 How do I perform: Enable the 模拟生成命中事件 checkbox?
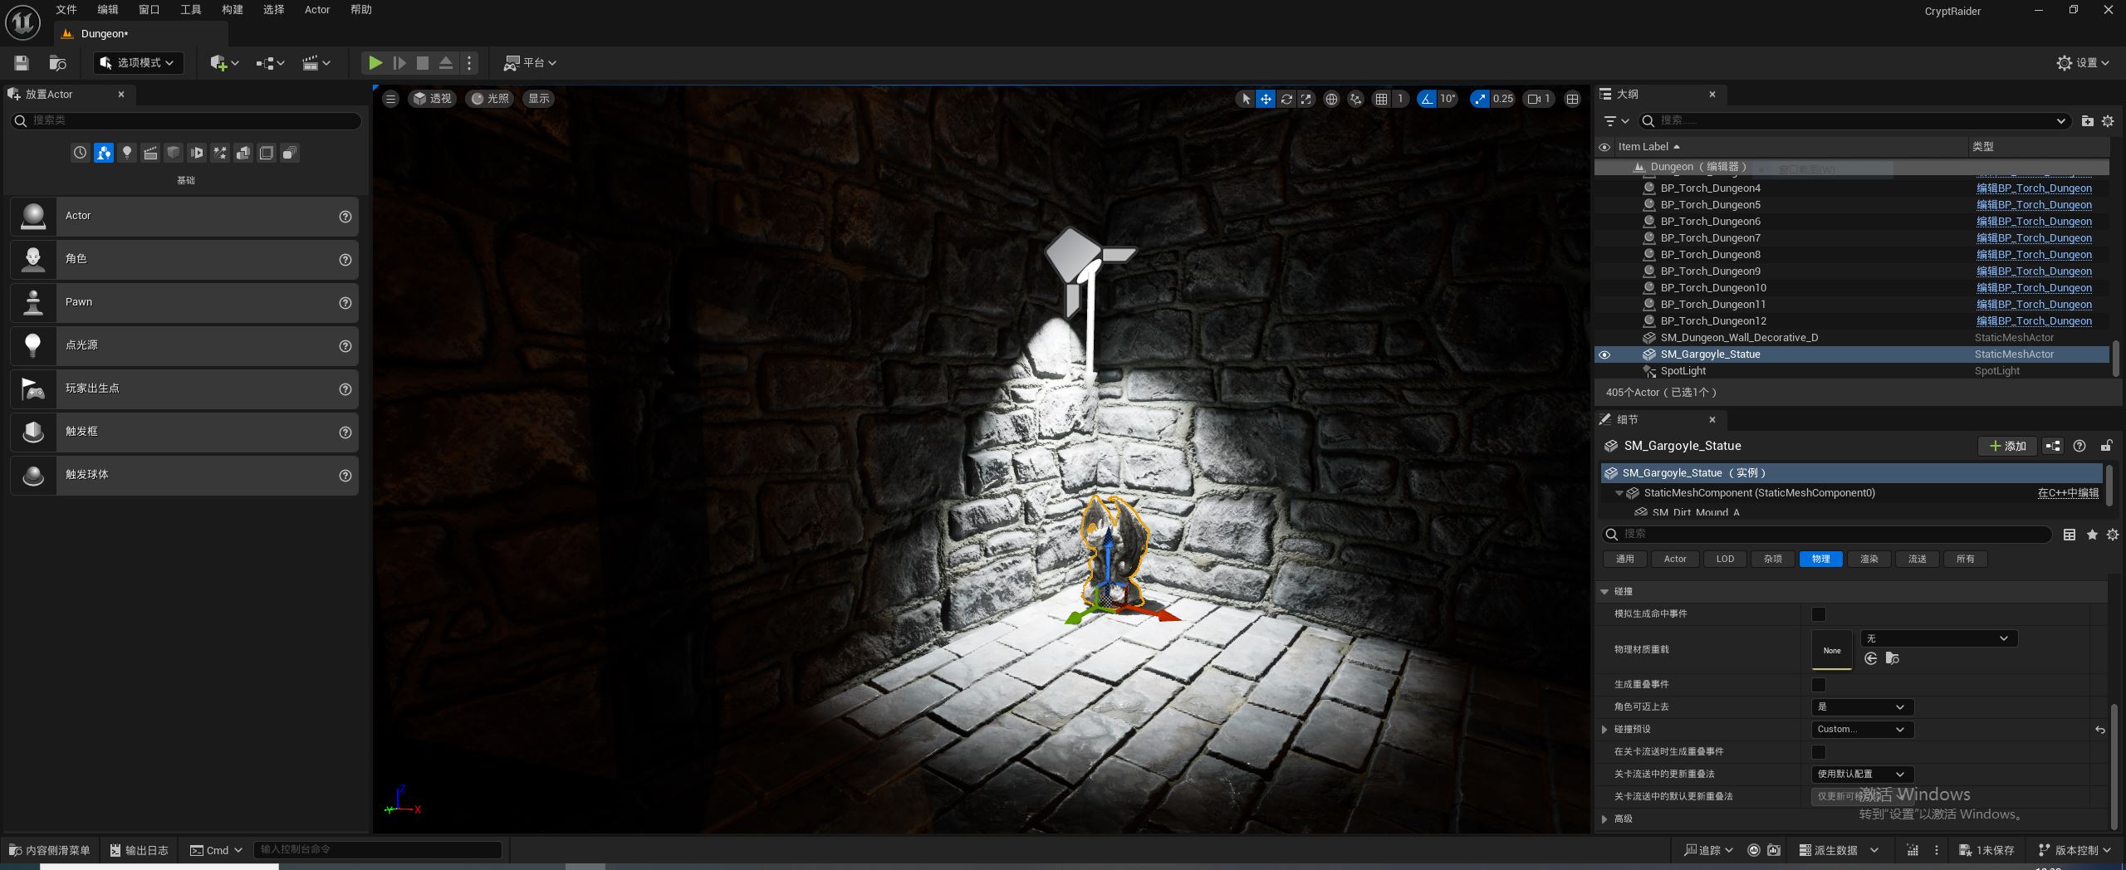(x=1819, y=614)
